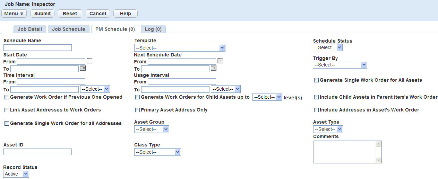
Task: Click the Submit button
Action: click(x=42, y=14)
